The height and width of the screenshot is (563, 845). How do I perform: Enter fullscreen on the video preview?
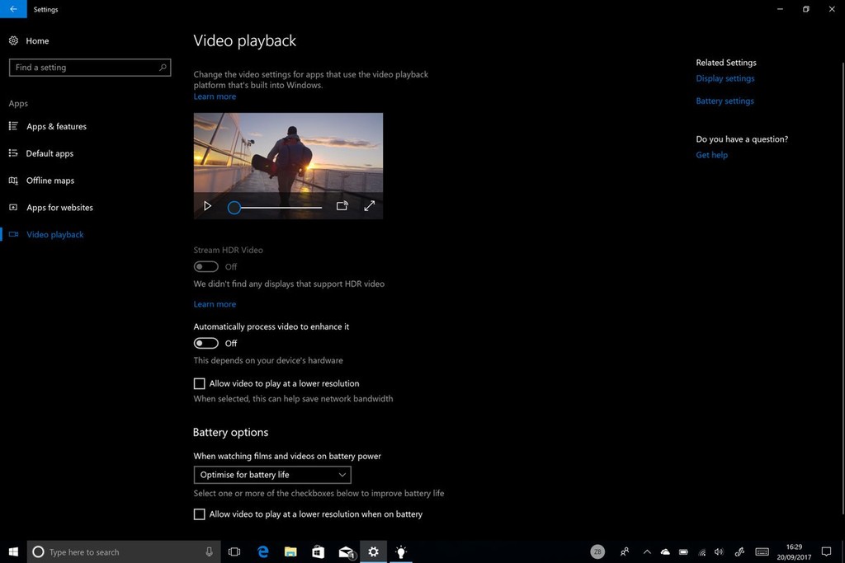[x=370, y=205]
